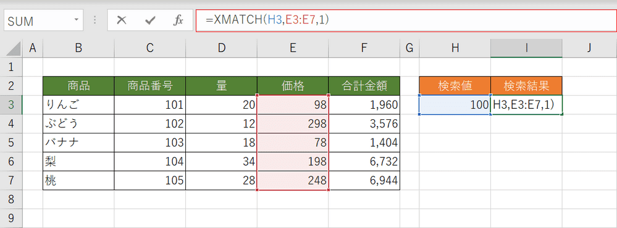Click the 合計金額 header cell
The width and height of the screenshot is (617, 228).
coord(364,86)
